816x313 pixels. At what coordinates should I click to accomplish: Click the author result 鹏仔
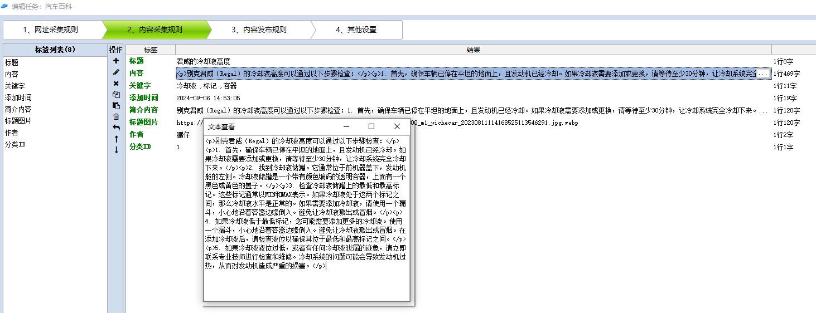[183, 135]
